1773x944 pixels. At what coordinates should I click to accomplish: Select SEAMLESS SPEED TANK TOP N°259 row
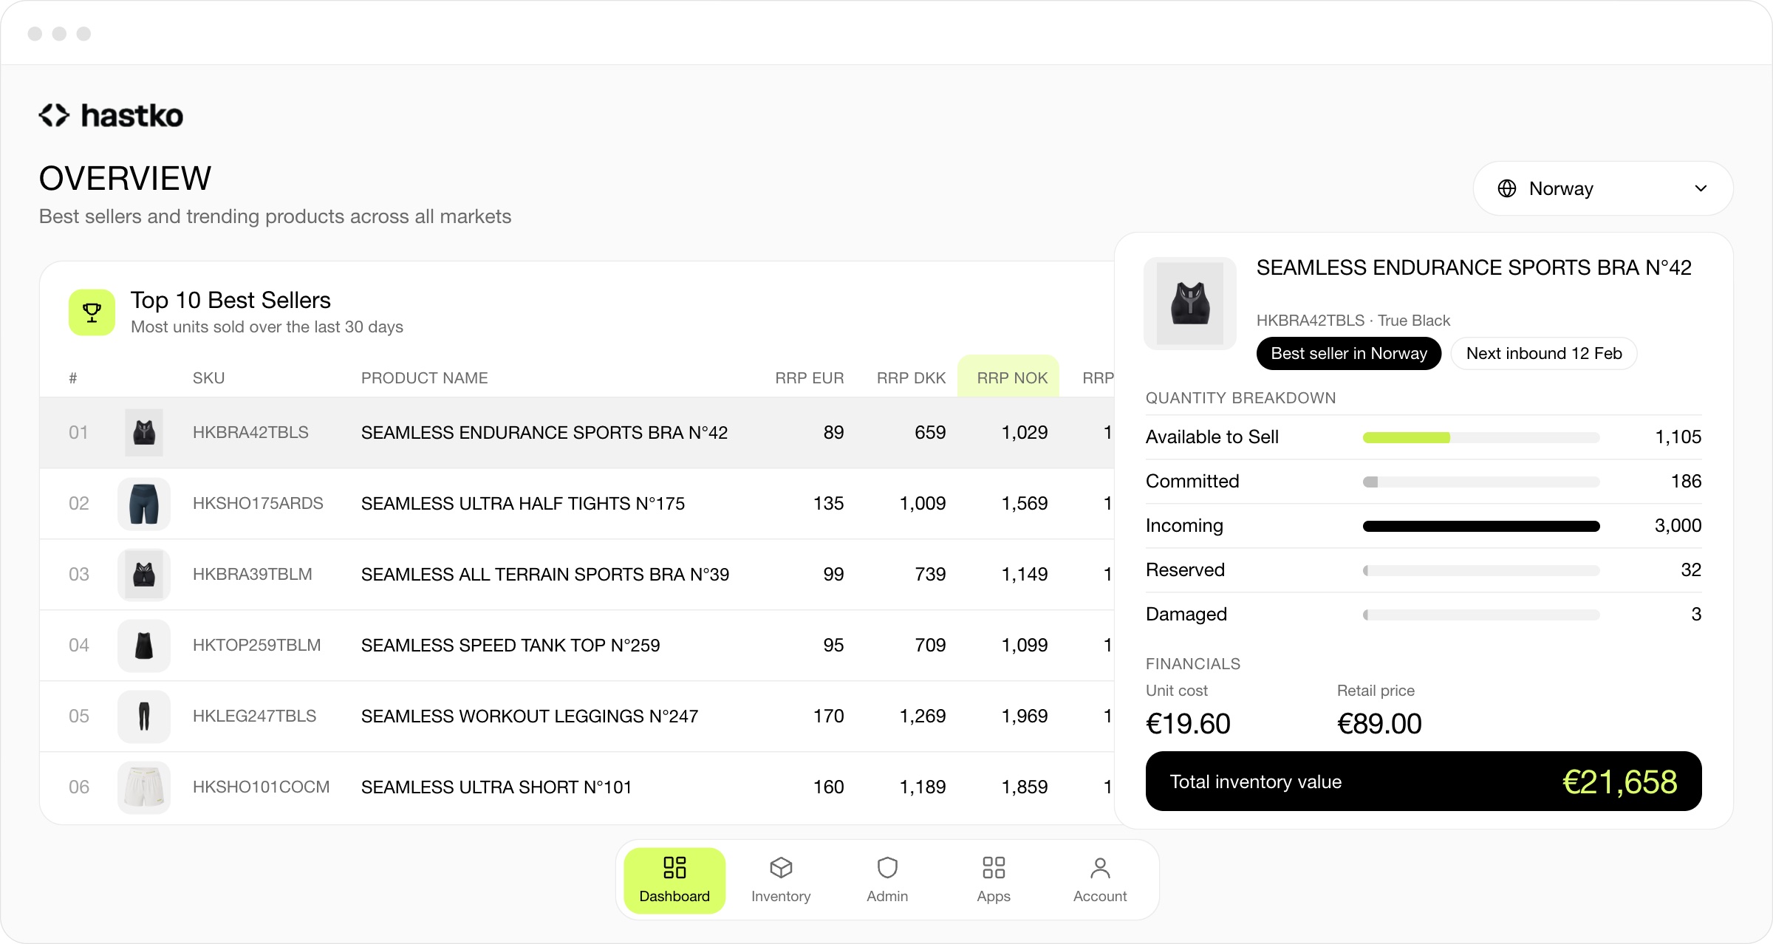point(576,646)
